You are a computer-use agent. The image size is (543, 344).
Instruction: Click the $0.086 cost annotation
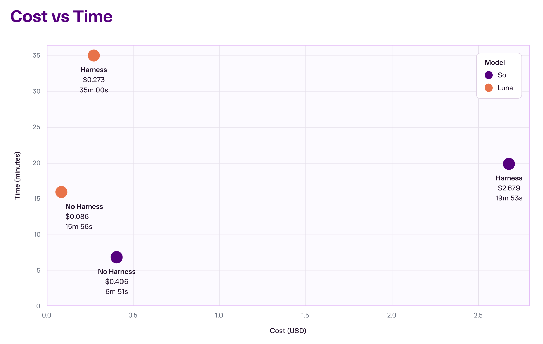pyautogui.click(x=77, y=217)
